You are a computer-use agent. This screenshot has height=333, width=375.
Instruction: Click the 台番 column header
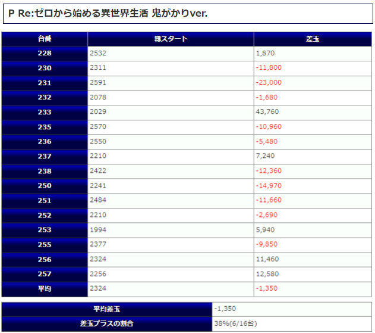pos(45,39)
